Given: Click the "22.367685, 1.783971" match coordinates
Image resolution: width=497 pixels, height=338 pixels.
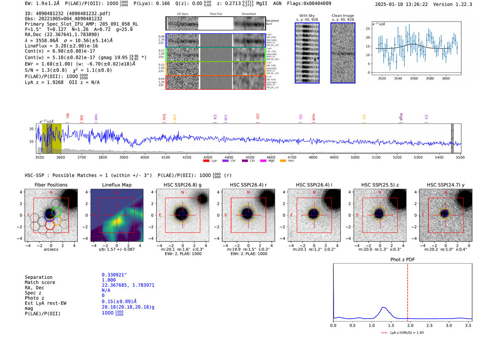Looking at the screenshot, I should point(128,285).
